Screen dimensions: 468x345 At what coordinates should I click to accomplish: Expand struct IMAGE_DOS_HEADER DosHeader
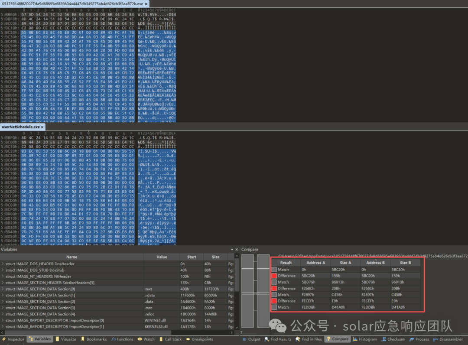[x=3, y=264]
